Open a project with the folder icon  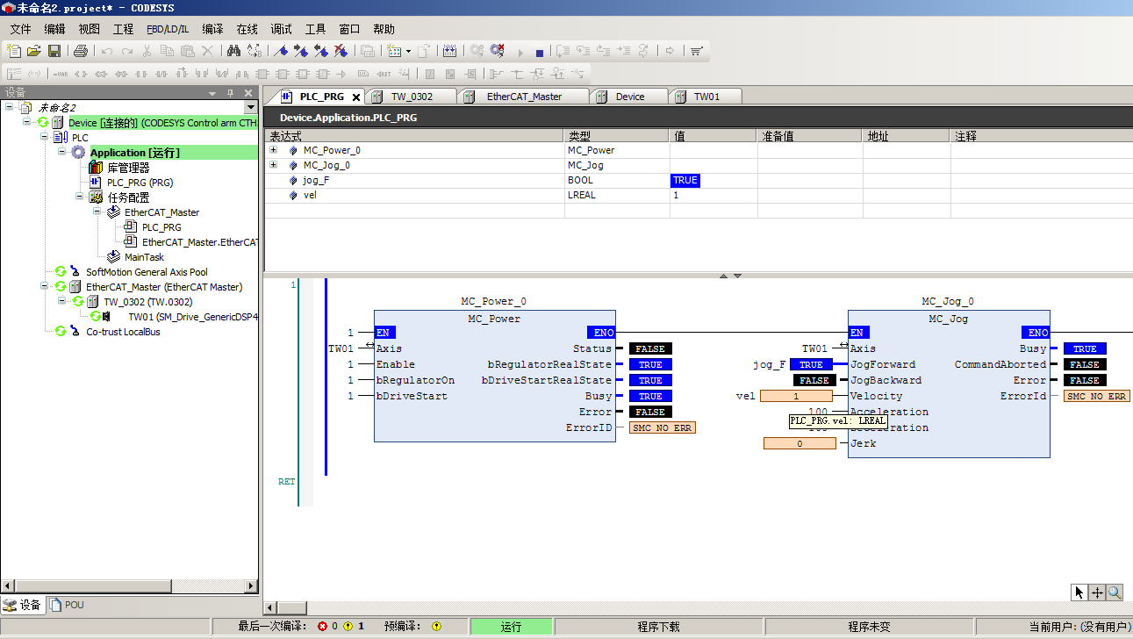point(34,51)
